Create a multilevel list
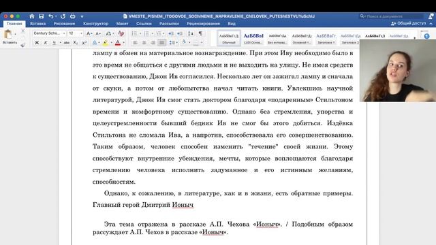 point(159,33)
